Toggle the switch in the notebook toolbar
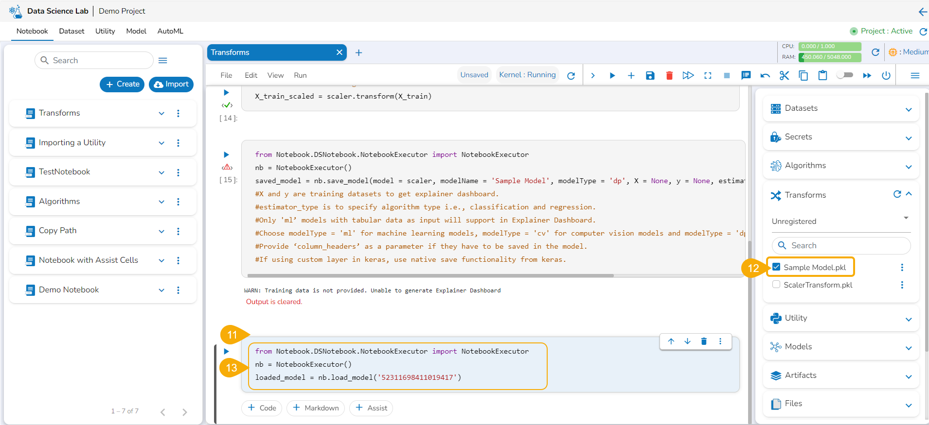929x425 pixels. [x=845, y=75]
